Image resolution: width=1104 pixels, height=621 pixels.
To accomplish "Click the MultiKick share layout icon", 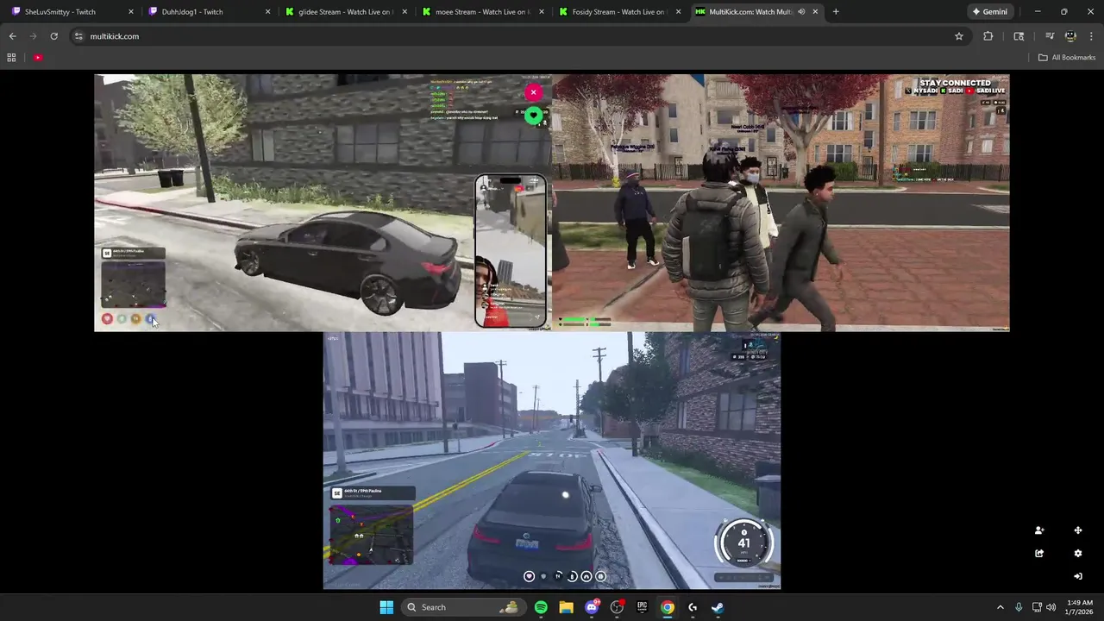I will click(x=1039, y=554).
